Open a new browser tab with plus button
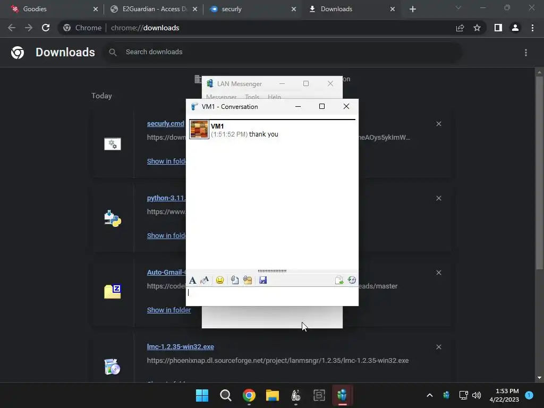This screenshot has height=408, width=544. click(x=412, y=9)
